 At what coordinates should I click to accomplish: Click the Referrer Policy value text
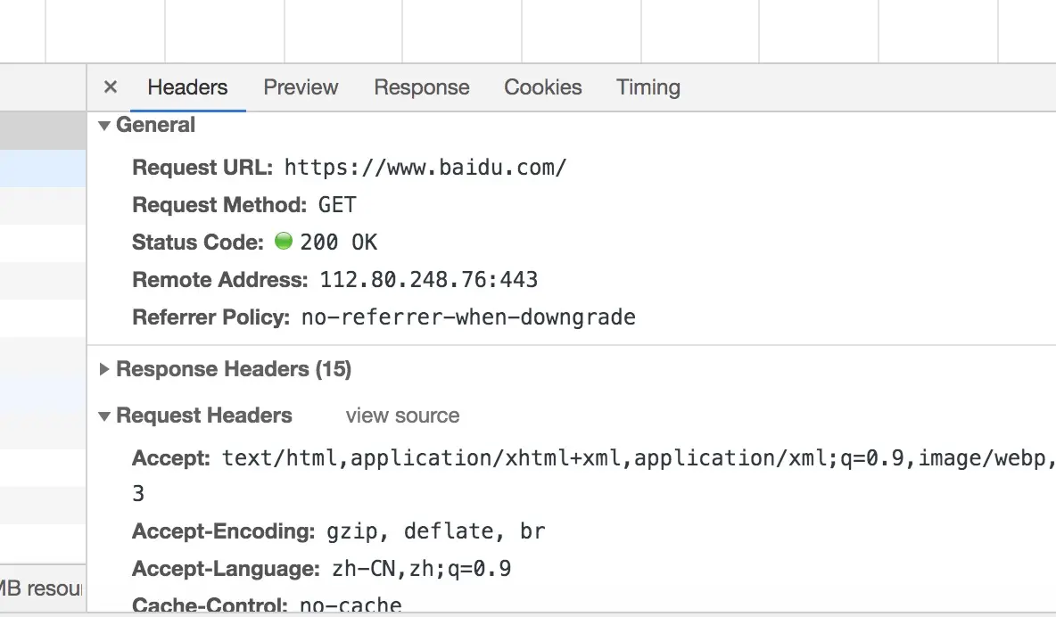(467, 317)
